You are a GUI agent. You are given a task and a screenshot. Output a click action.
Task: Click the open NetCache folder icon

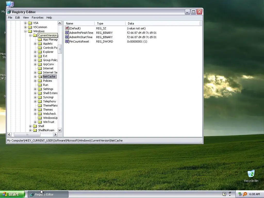tap(40, 77)
